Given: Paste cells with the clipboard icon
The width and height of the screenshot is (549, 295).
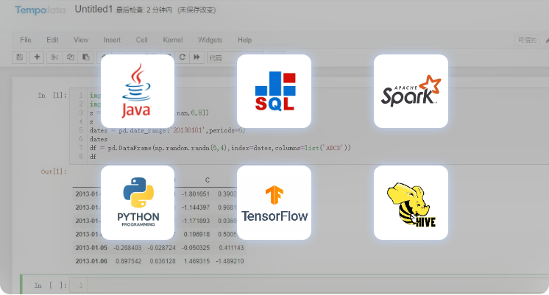Looking at the screenshot, I should pos(86,57).
